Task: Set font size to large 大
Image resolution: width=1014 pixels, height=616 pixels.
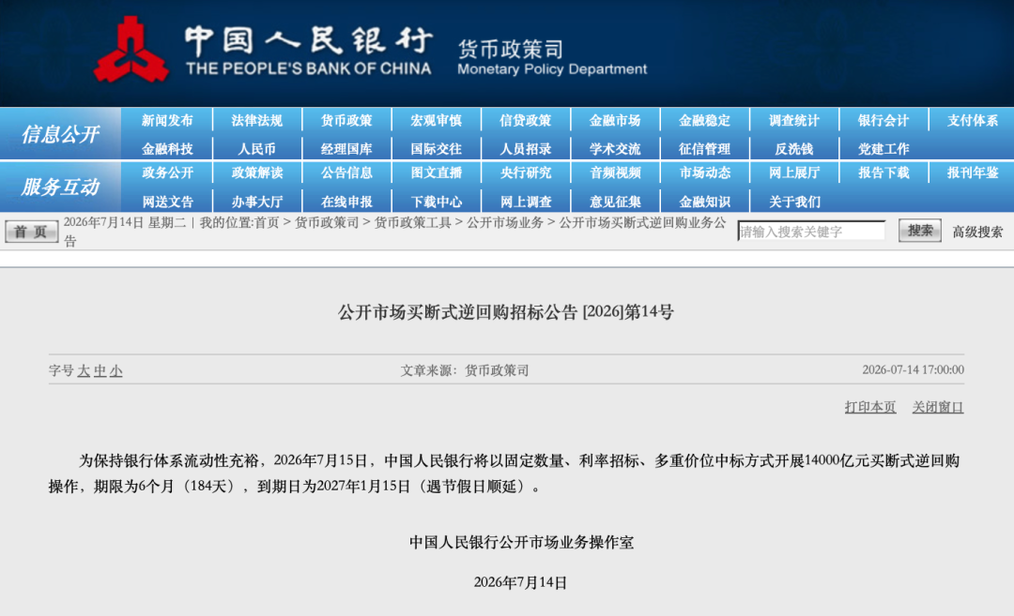Action: click(x=84, y=371)
